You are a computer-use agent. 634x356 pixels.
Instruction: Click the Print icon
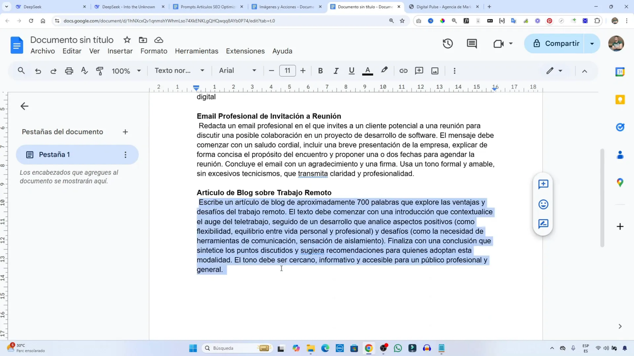[x=69, y=71]
